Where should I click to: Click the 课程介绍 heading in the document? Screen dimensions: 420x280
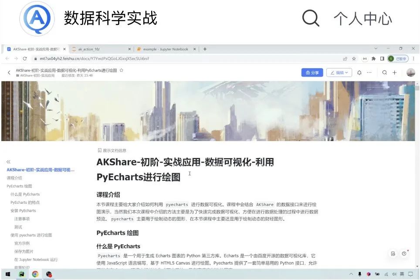click(x=108, y=195)
